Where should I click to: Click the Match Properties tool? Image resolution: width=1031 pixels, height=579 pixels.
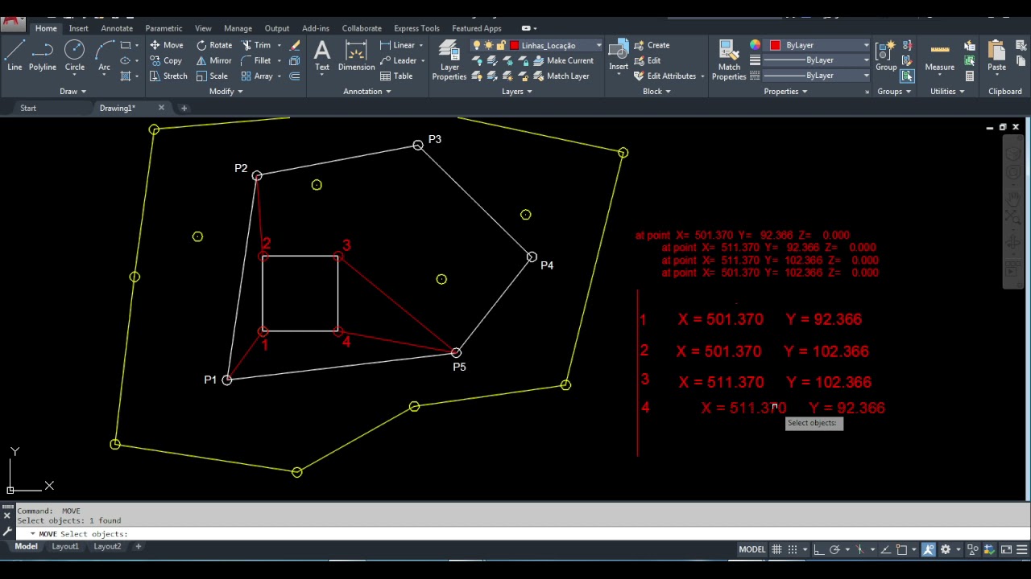[x=729, y=60]
